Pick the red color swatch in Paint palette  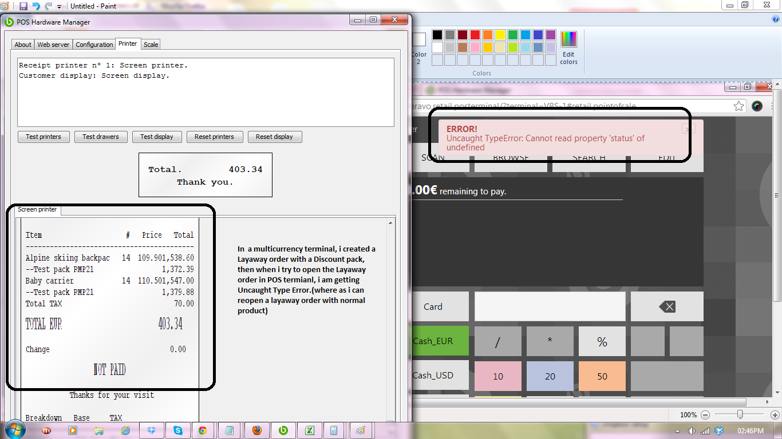coord(475,35)
